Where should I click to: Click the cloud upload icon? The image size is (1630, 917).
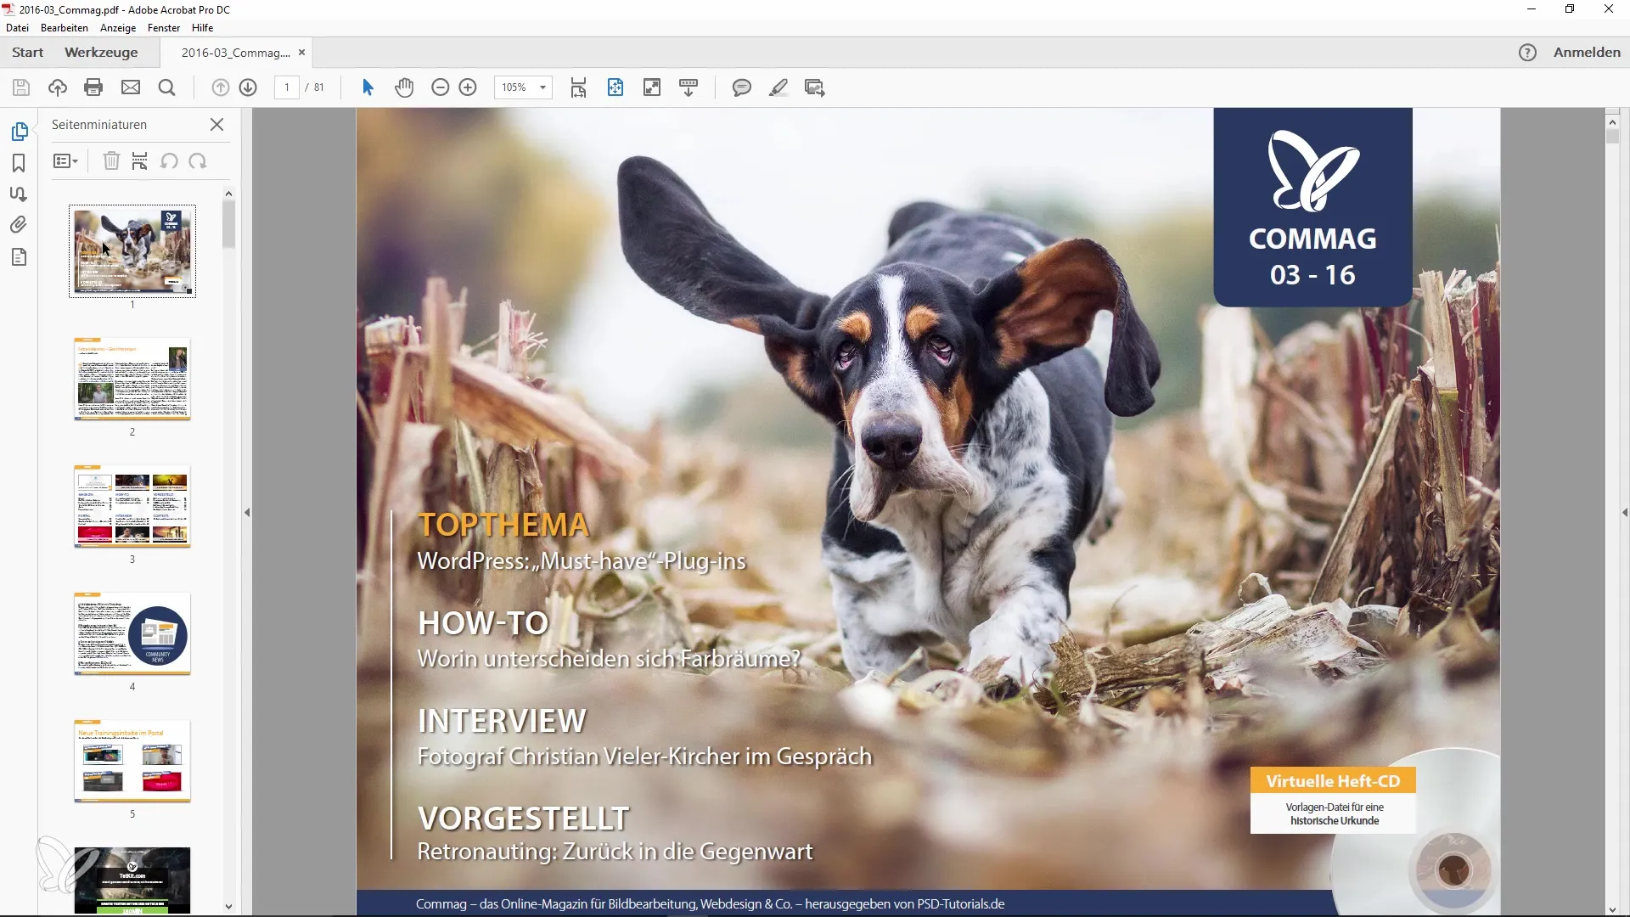(58, 87)
